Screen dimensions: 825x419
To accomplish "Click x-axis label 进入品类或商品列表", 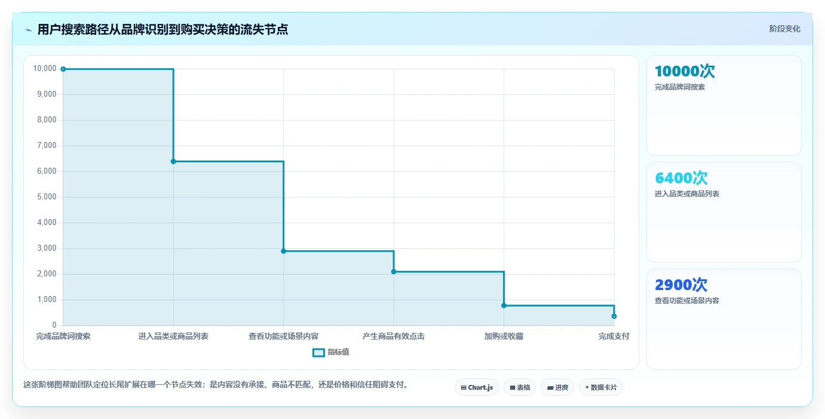I will (x=173, y=337).
